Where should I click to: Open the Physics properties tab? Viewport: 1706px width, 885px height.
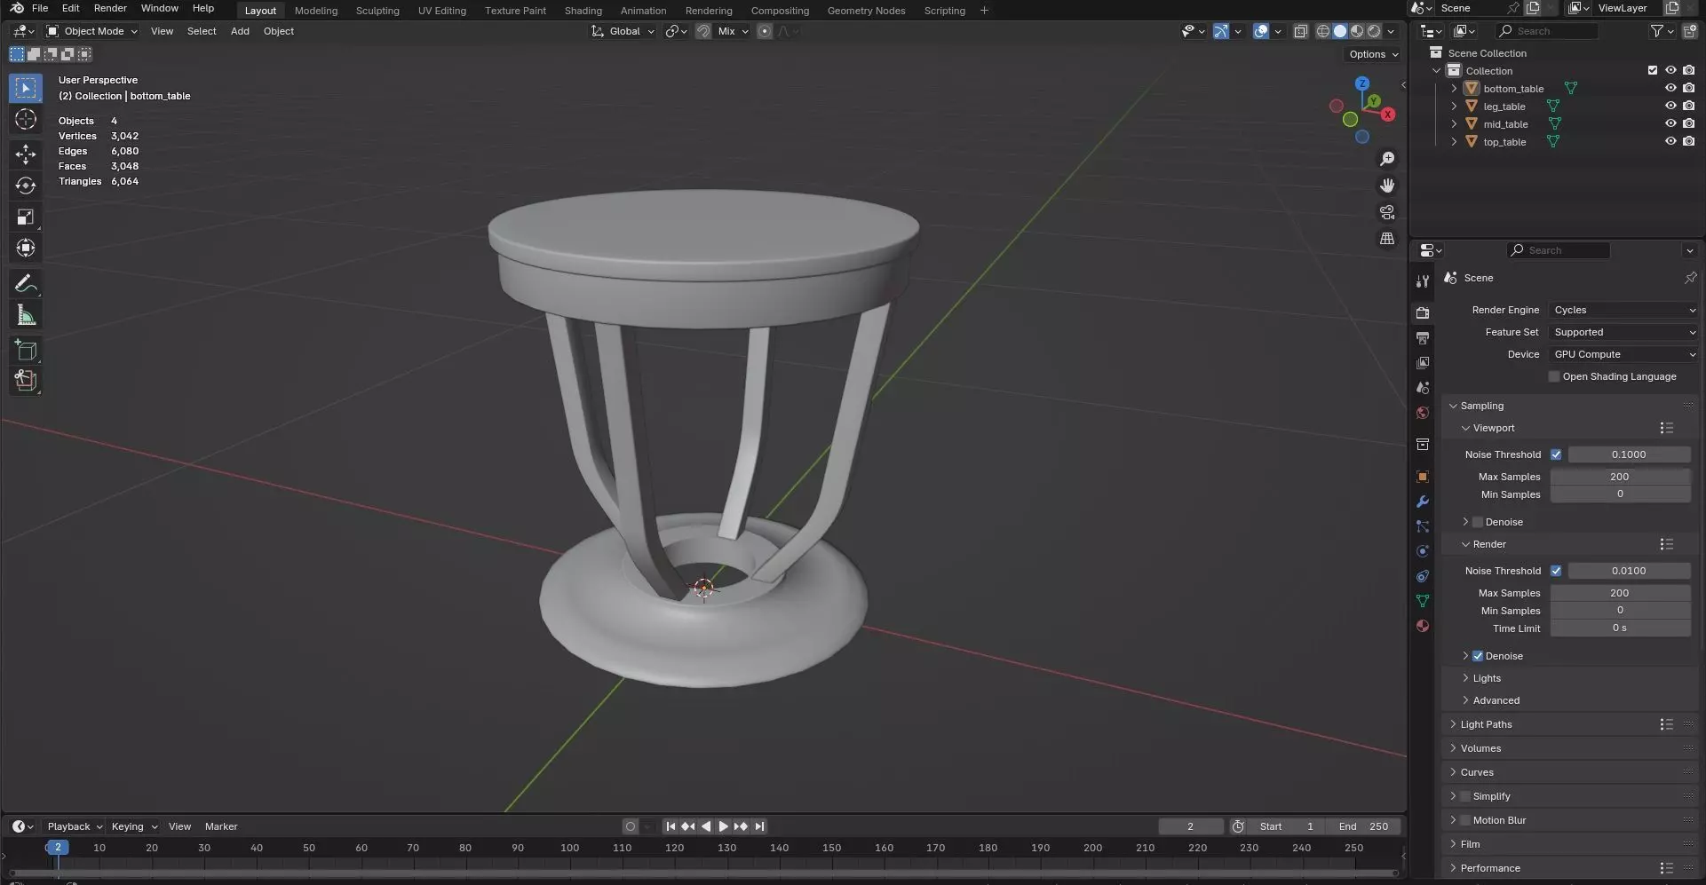(1423, 551)
